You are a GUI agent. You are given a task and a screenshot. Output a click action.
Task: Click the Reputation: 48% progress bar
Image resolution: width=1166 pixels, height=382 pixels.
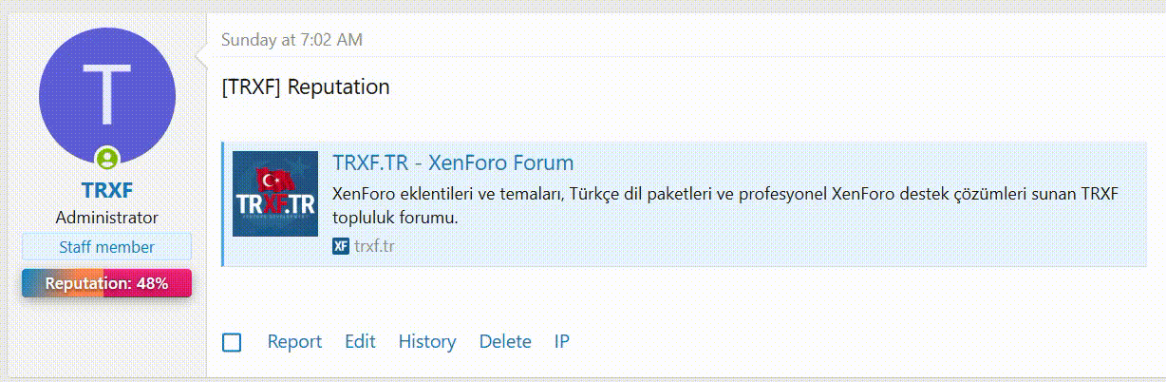click(106, 283)
